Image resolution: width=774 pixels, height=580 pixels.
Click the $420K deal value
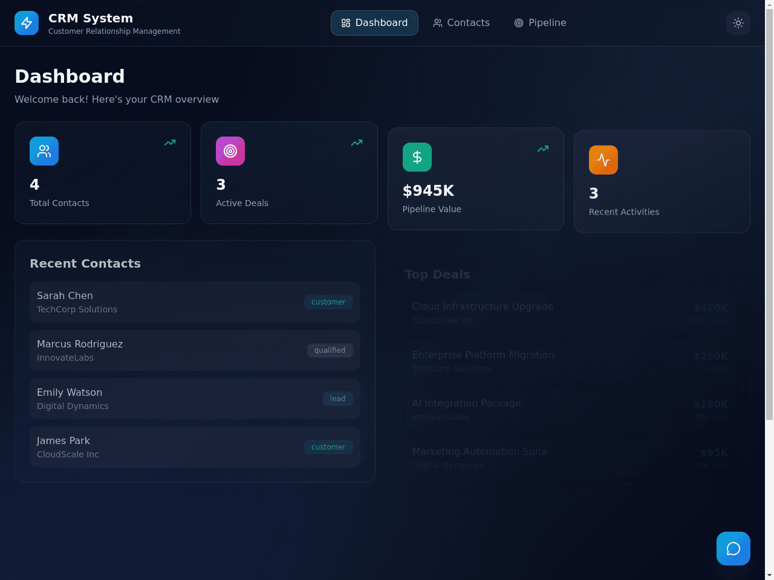tap(711, 308)
